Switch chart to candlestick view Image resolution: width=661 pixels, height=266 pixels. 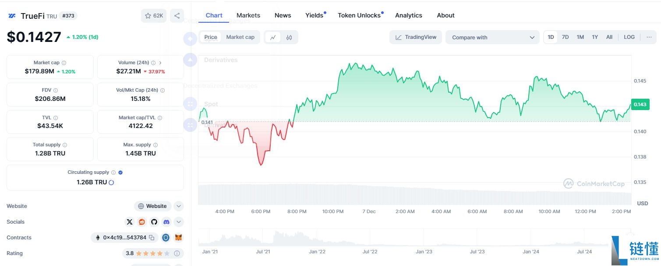(x=289, y=37)
